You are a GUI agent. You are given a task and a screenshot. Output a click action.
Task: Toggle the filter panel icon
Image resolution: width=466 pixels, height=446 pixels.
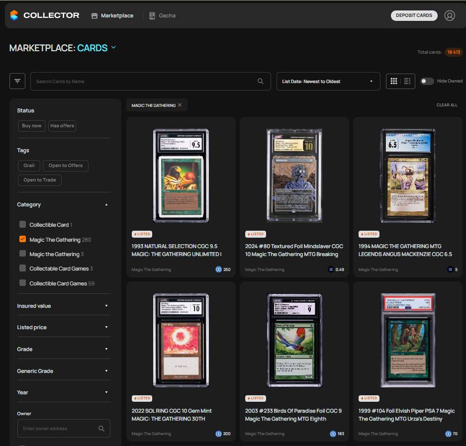(17, 81)
